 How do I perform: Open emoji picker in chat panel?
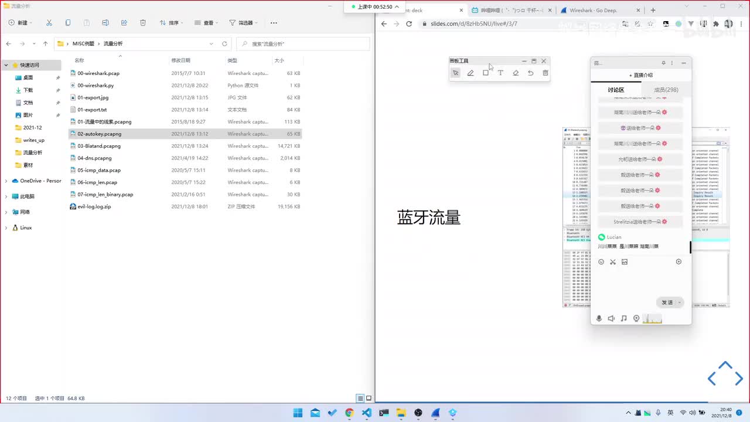click(601, 262)
